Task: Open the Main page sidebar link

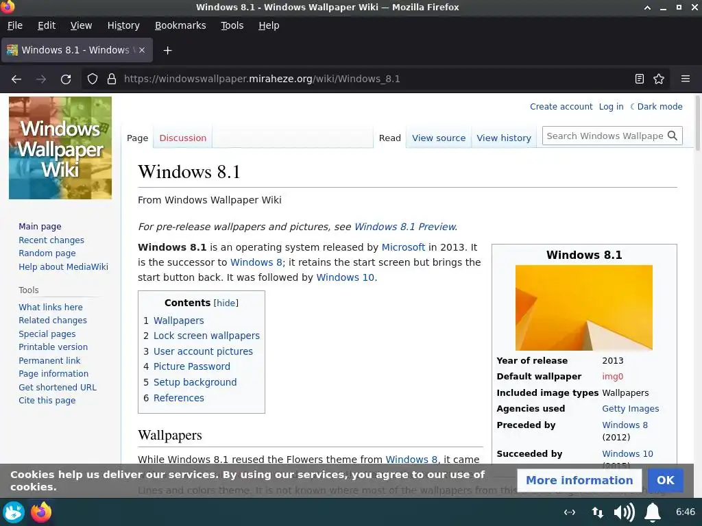Action: coord(40,226)
